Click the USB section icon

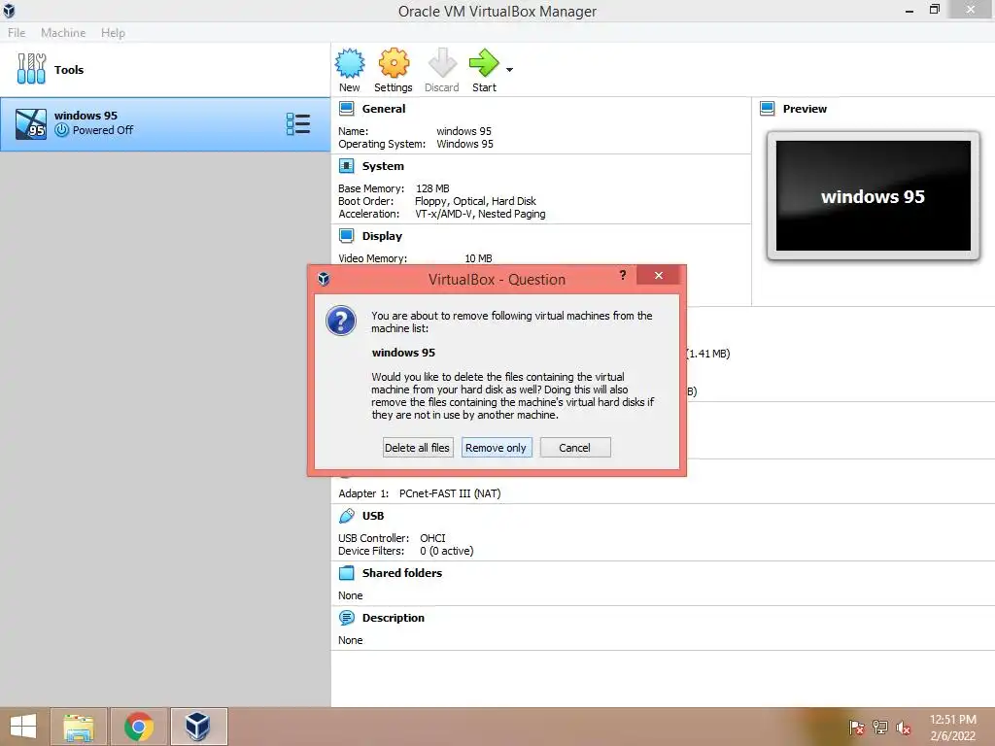pos(347,516)
